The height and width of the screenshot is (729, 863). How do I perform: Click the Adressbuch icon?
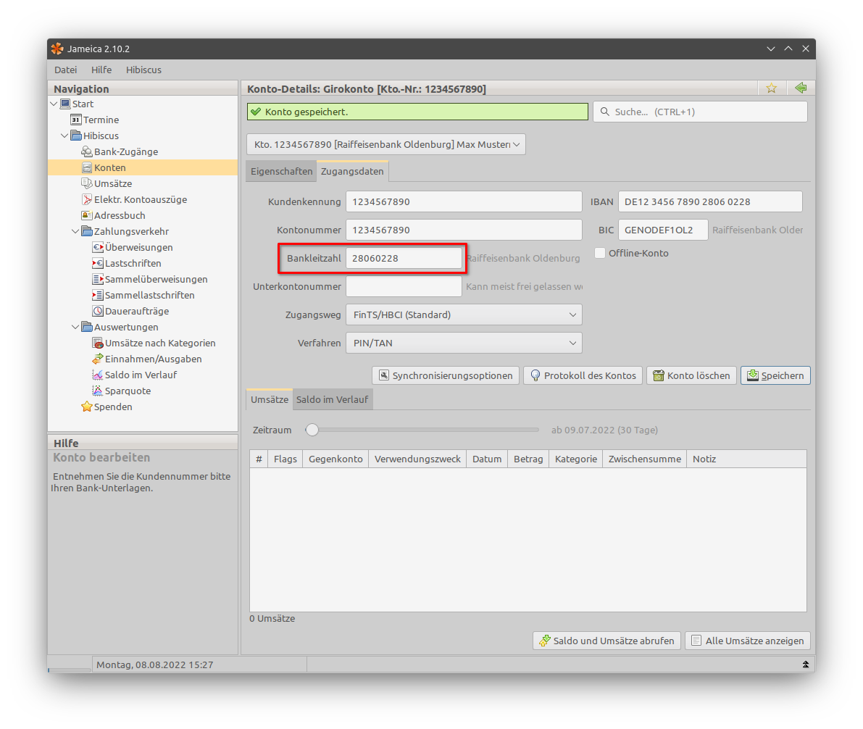click(x=86, y=215)
